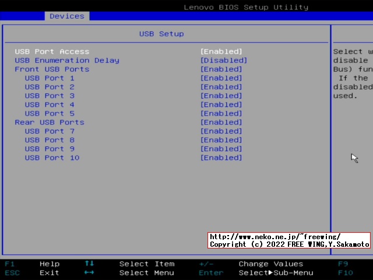Select USB Port 4 entry
373x280 pixels.
(50, 104)
